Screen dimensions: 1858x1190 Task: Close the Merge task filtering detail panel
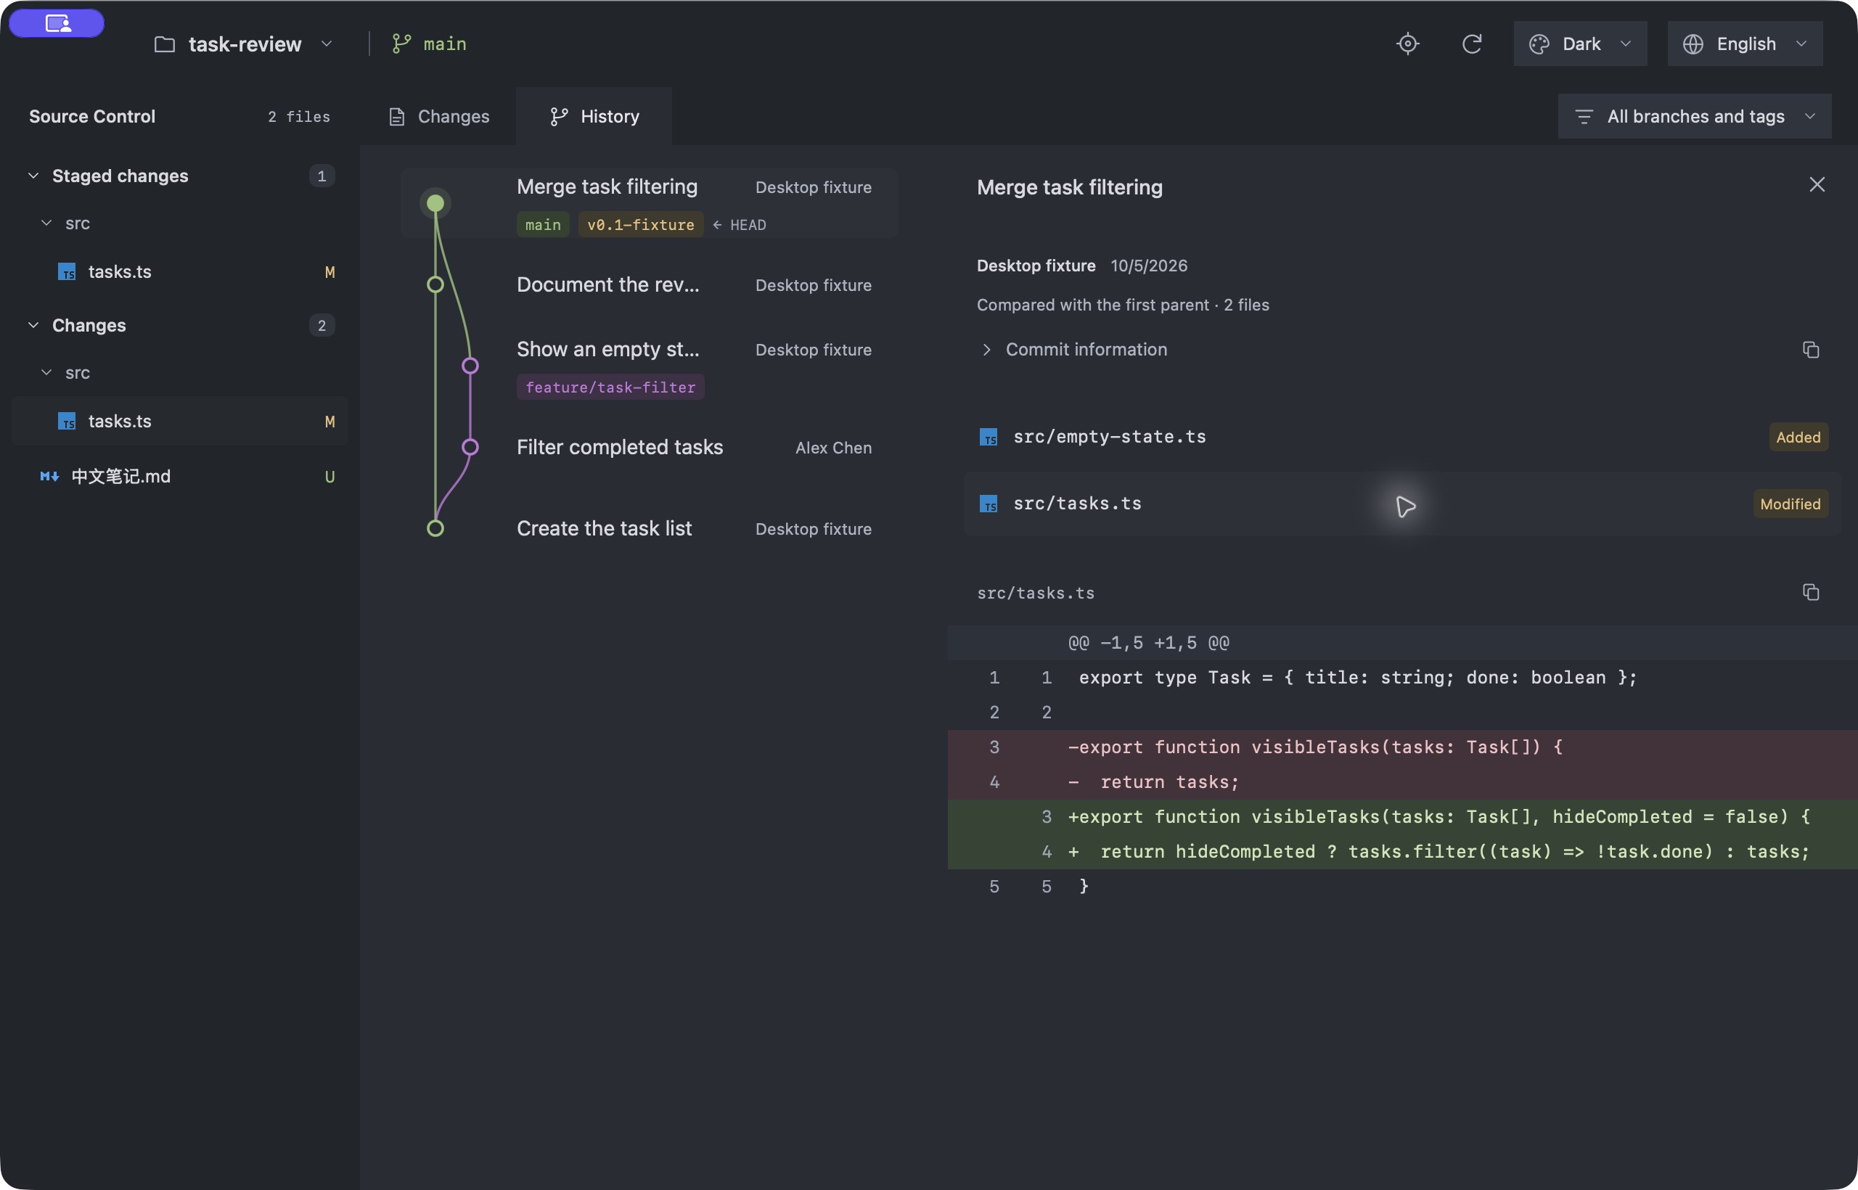(x=1817, y=185)
